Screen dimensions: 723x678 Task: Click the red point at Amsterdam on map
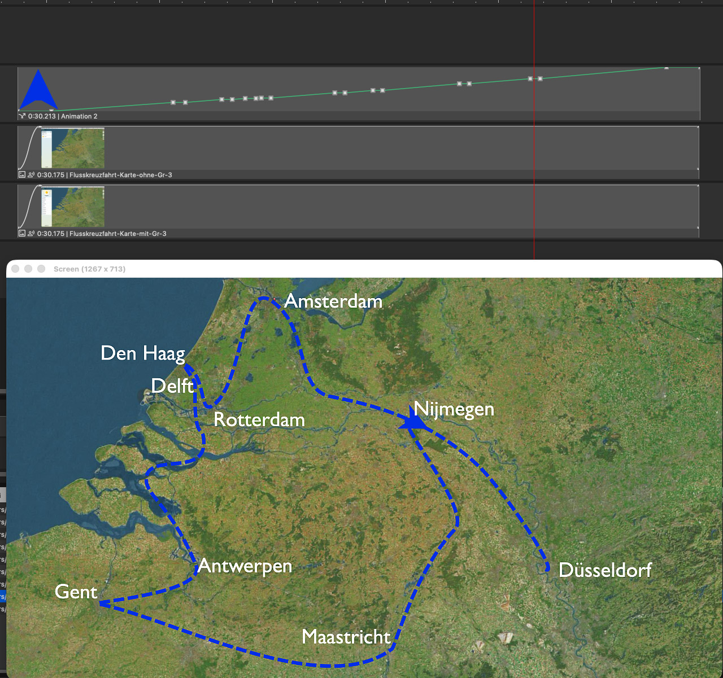(x=274, y=299)
